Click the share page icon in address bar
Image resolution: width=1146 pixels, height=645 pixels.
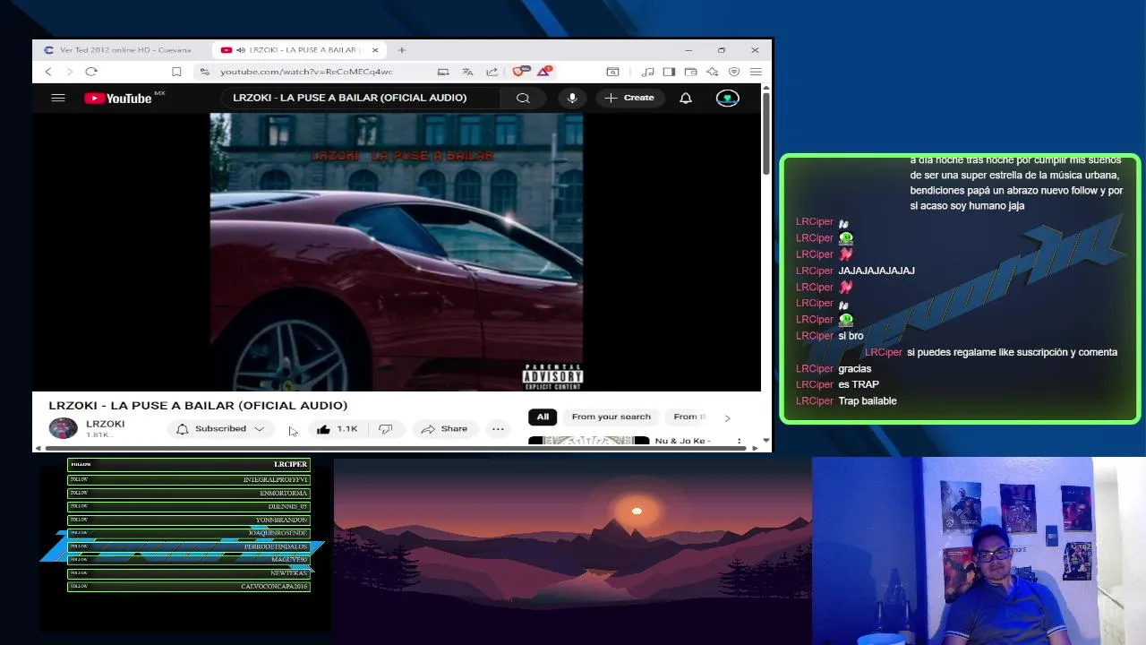492,72
